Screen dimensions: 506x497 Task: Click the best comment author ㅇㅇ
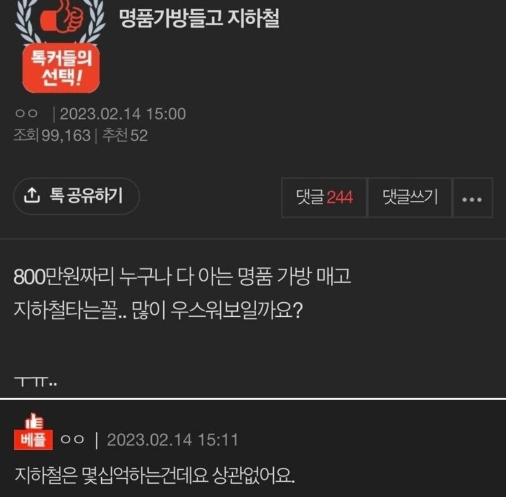72,439
